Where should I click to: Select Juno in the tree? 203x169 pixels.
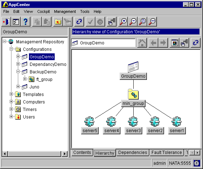[34, 87]
